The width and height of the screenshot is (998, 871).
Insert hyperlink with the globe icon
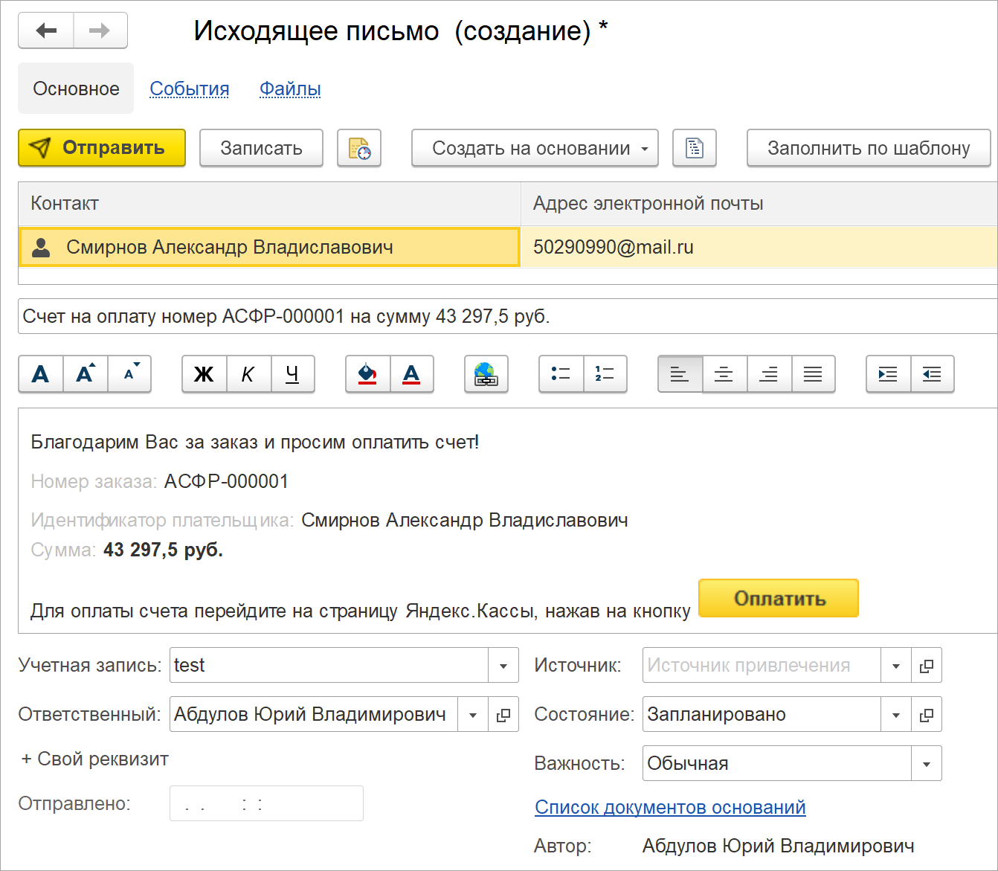486,373
